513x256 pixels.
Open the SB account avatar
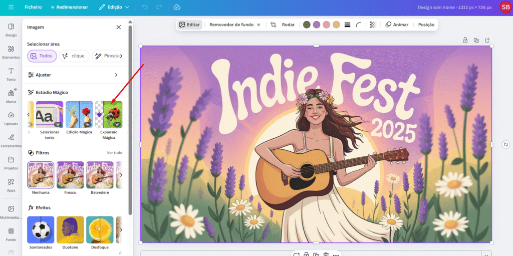point(505,7)
